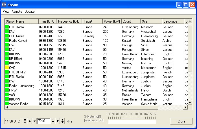Image resolution: width=197 pixels, height=129 pixels.
Task: Sort by Frequency [kHz] column header
Action: 69,21
